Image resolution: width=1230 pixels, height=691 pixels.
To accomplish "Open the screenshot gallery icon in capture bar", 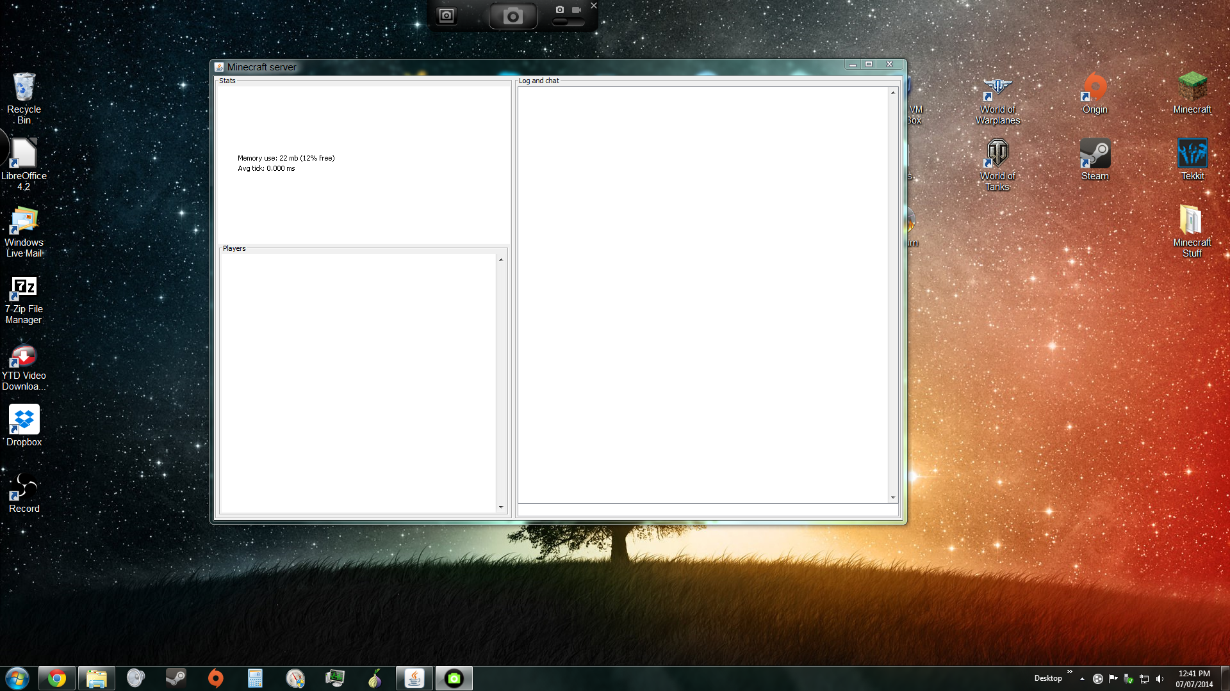I will coord(447,16).
